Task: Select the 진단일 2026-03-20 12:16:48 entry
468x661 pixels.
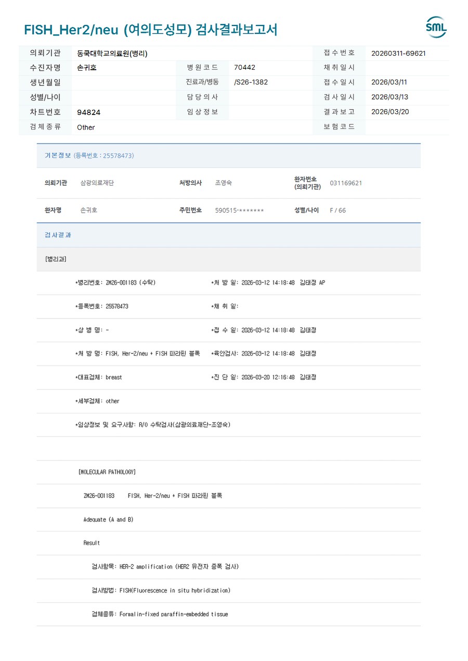Action: tap(264, 378)
